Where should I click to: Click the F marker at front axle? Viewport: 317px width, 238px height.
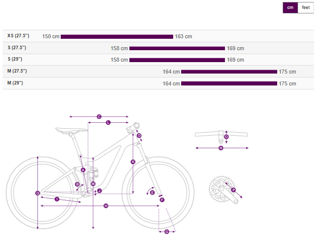pyautogui.click(x=162, y=199)
